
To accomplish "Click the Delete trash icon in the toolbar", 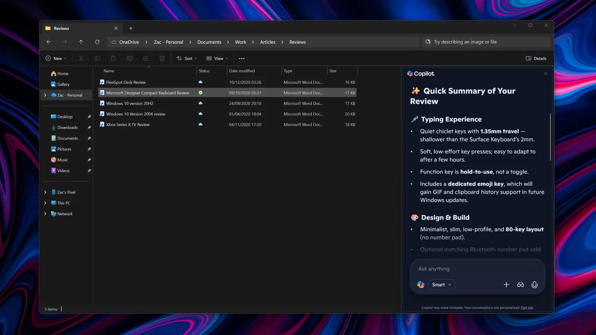I will (162, 58).
